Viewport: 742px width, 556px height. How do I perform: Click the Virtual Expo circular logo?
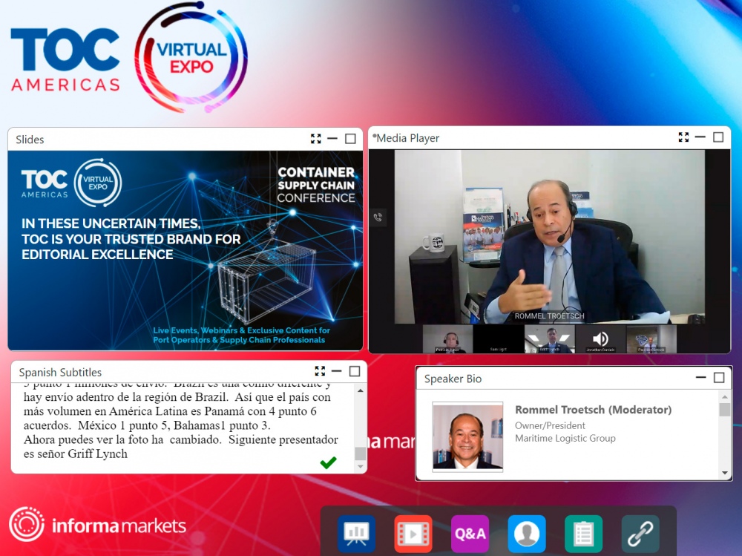tap(191, 58)
